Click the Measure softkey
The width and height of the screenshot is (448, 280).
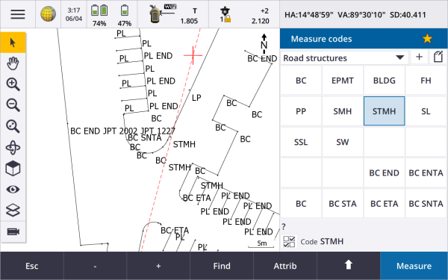click(414, 266)
